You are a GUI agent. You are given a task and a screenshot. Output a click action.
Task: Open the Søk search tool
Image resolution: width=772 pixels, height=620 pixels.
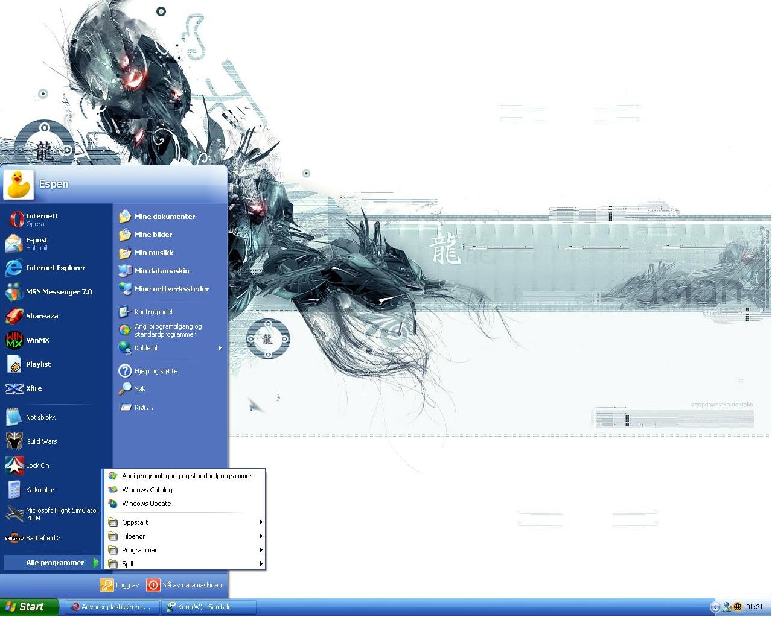170,389
